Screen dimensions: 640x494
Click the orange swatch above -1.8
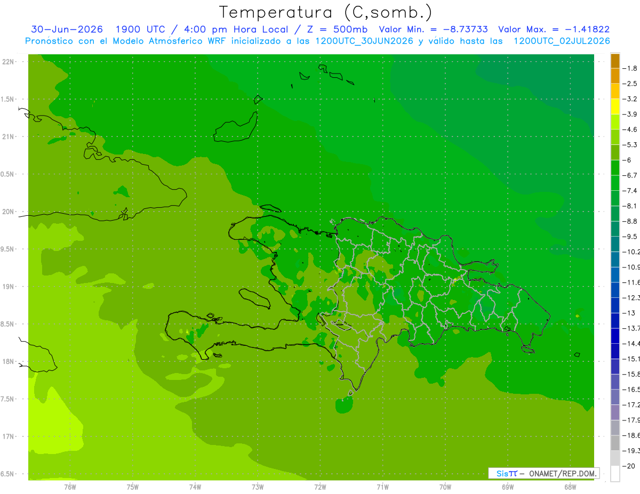pyautogui.click(x=615, y=61)
